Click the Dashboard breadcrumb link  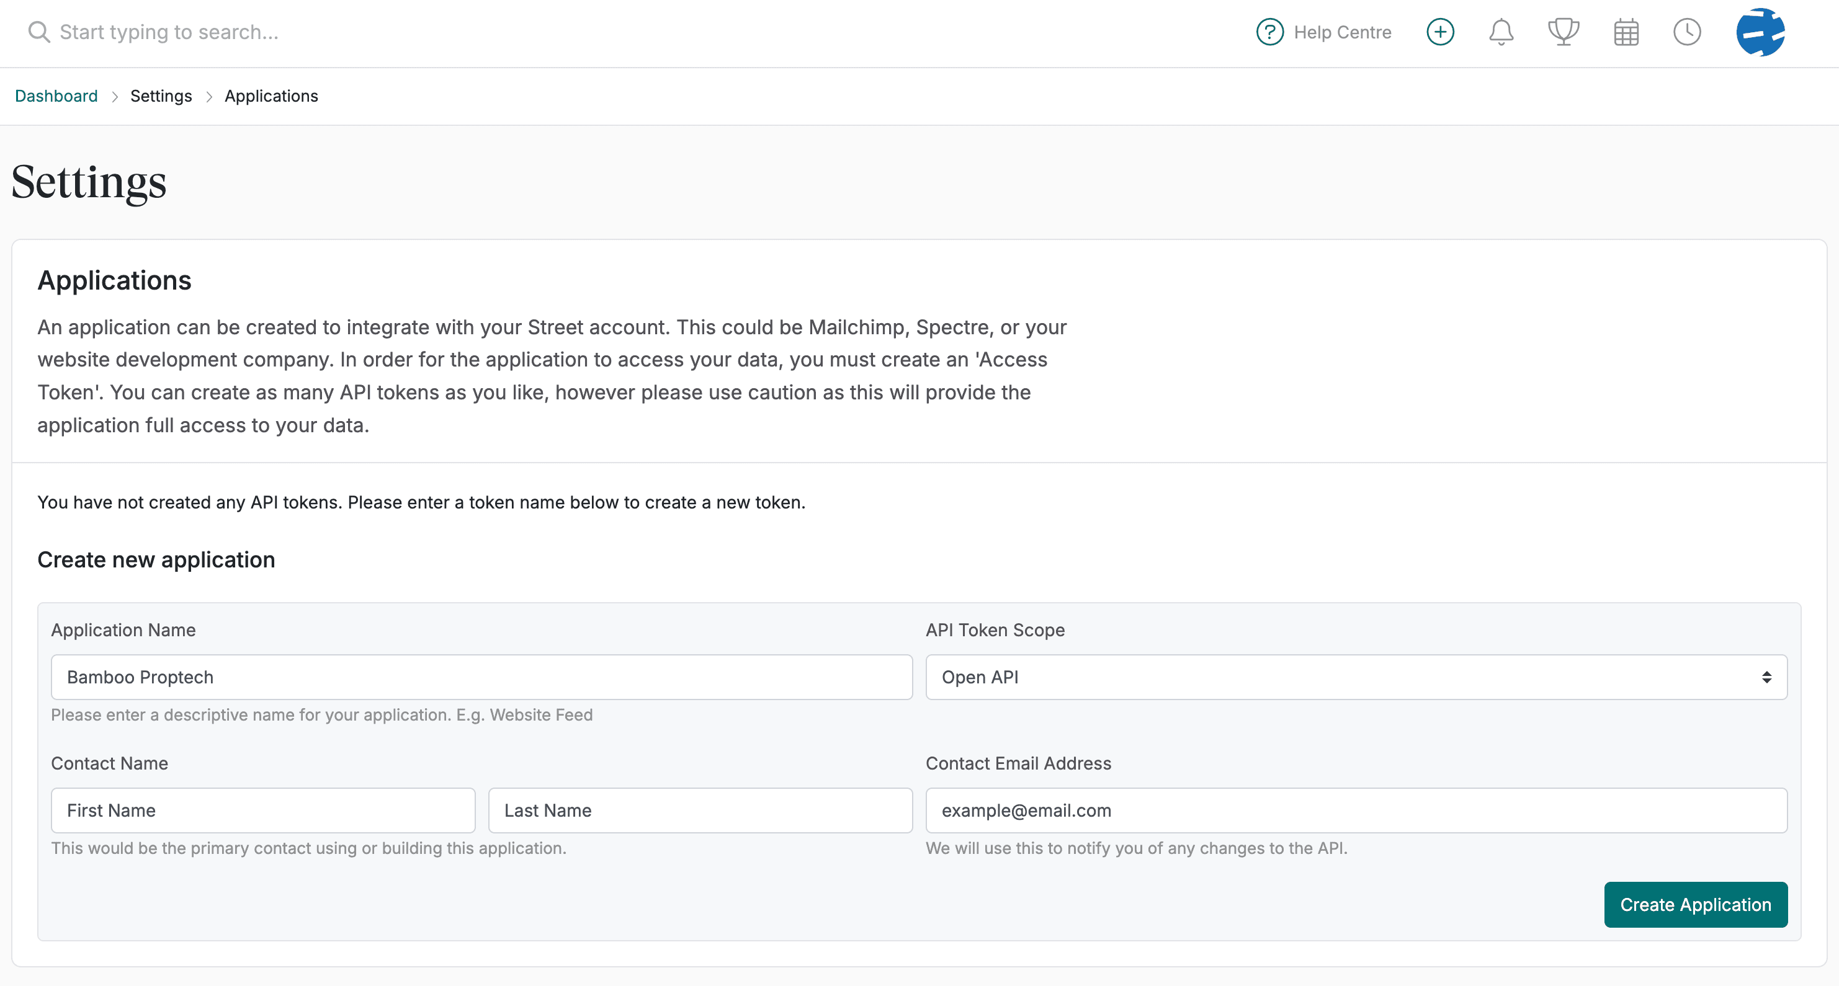click(56, 96)
